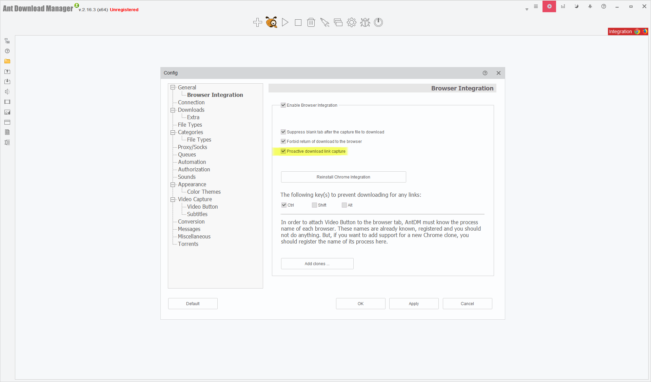The image size is (651, 382).
Task: Open the Video category icon in sidebar
Action: tap(7, 102)
